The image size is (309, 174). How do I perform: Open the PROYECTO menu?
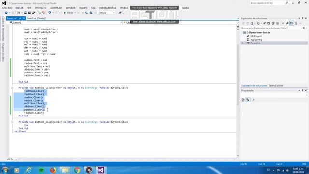tap(41, 8)
